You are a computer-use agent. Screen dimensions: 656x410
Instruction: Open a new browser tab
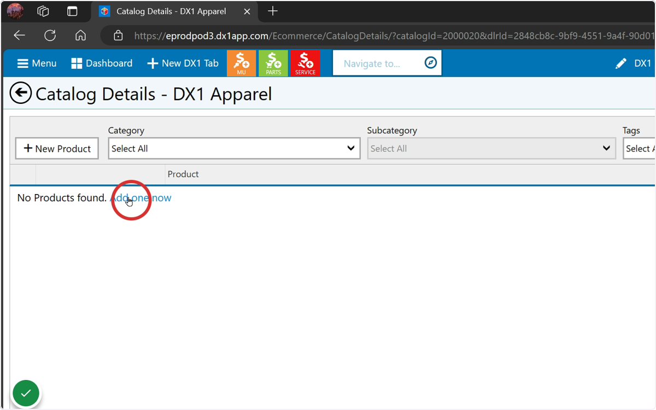[x=273, y=11]
